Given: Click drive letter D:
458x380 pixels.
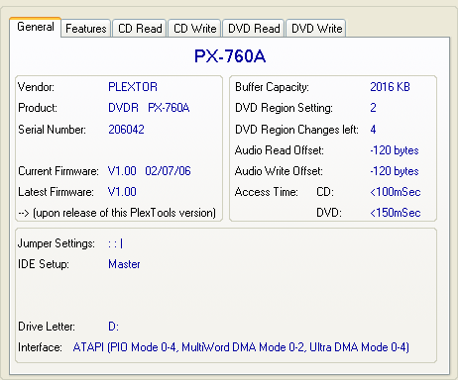Looking at the screenshot, I should [x=113, y=327].
